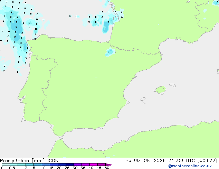Click the '0.1' legend label

(x=4, y=168)
